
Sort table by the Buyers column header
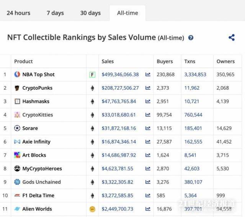point(165,61)
